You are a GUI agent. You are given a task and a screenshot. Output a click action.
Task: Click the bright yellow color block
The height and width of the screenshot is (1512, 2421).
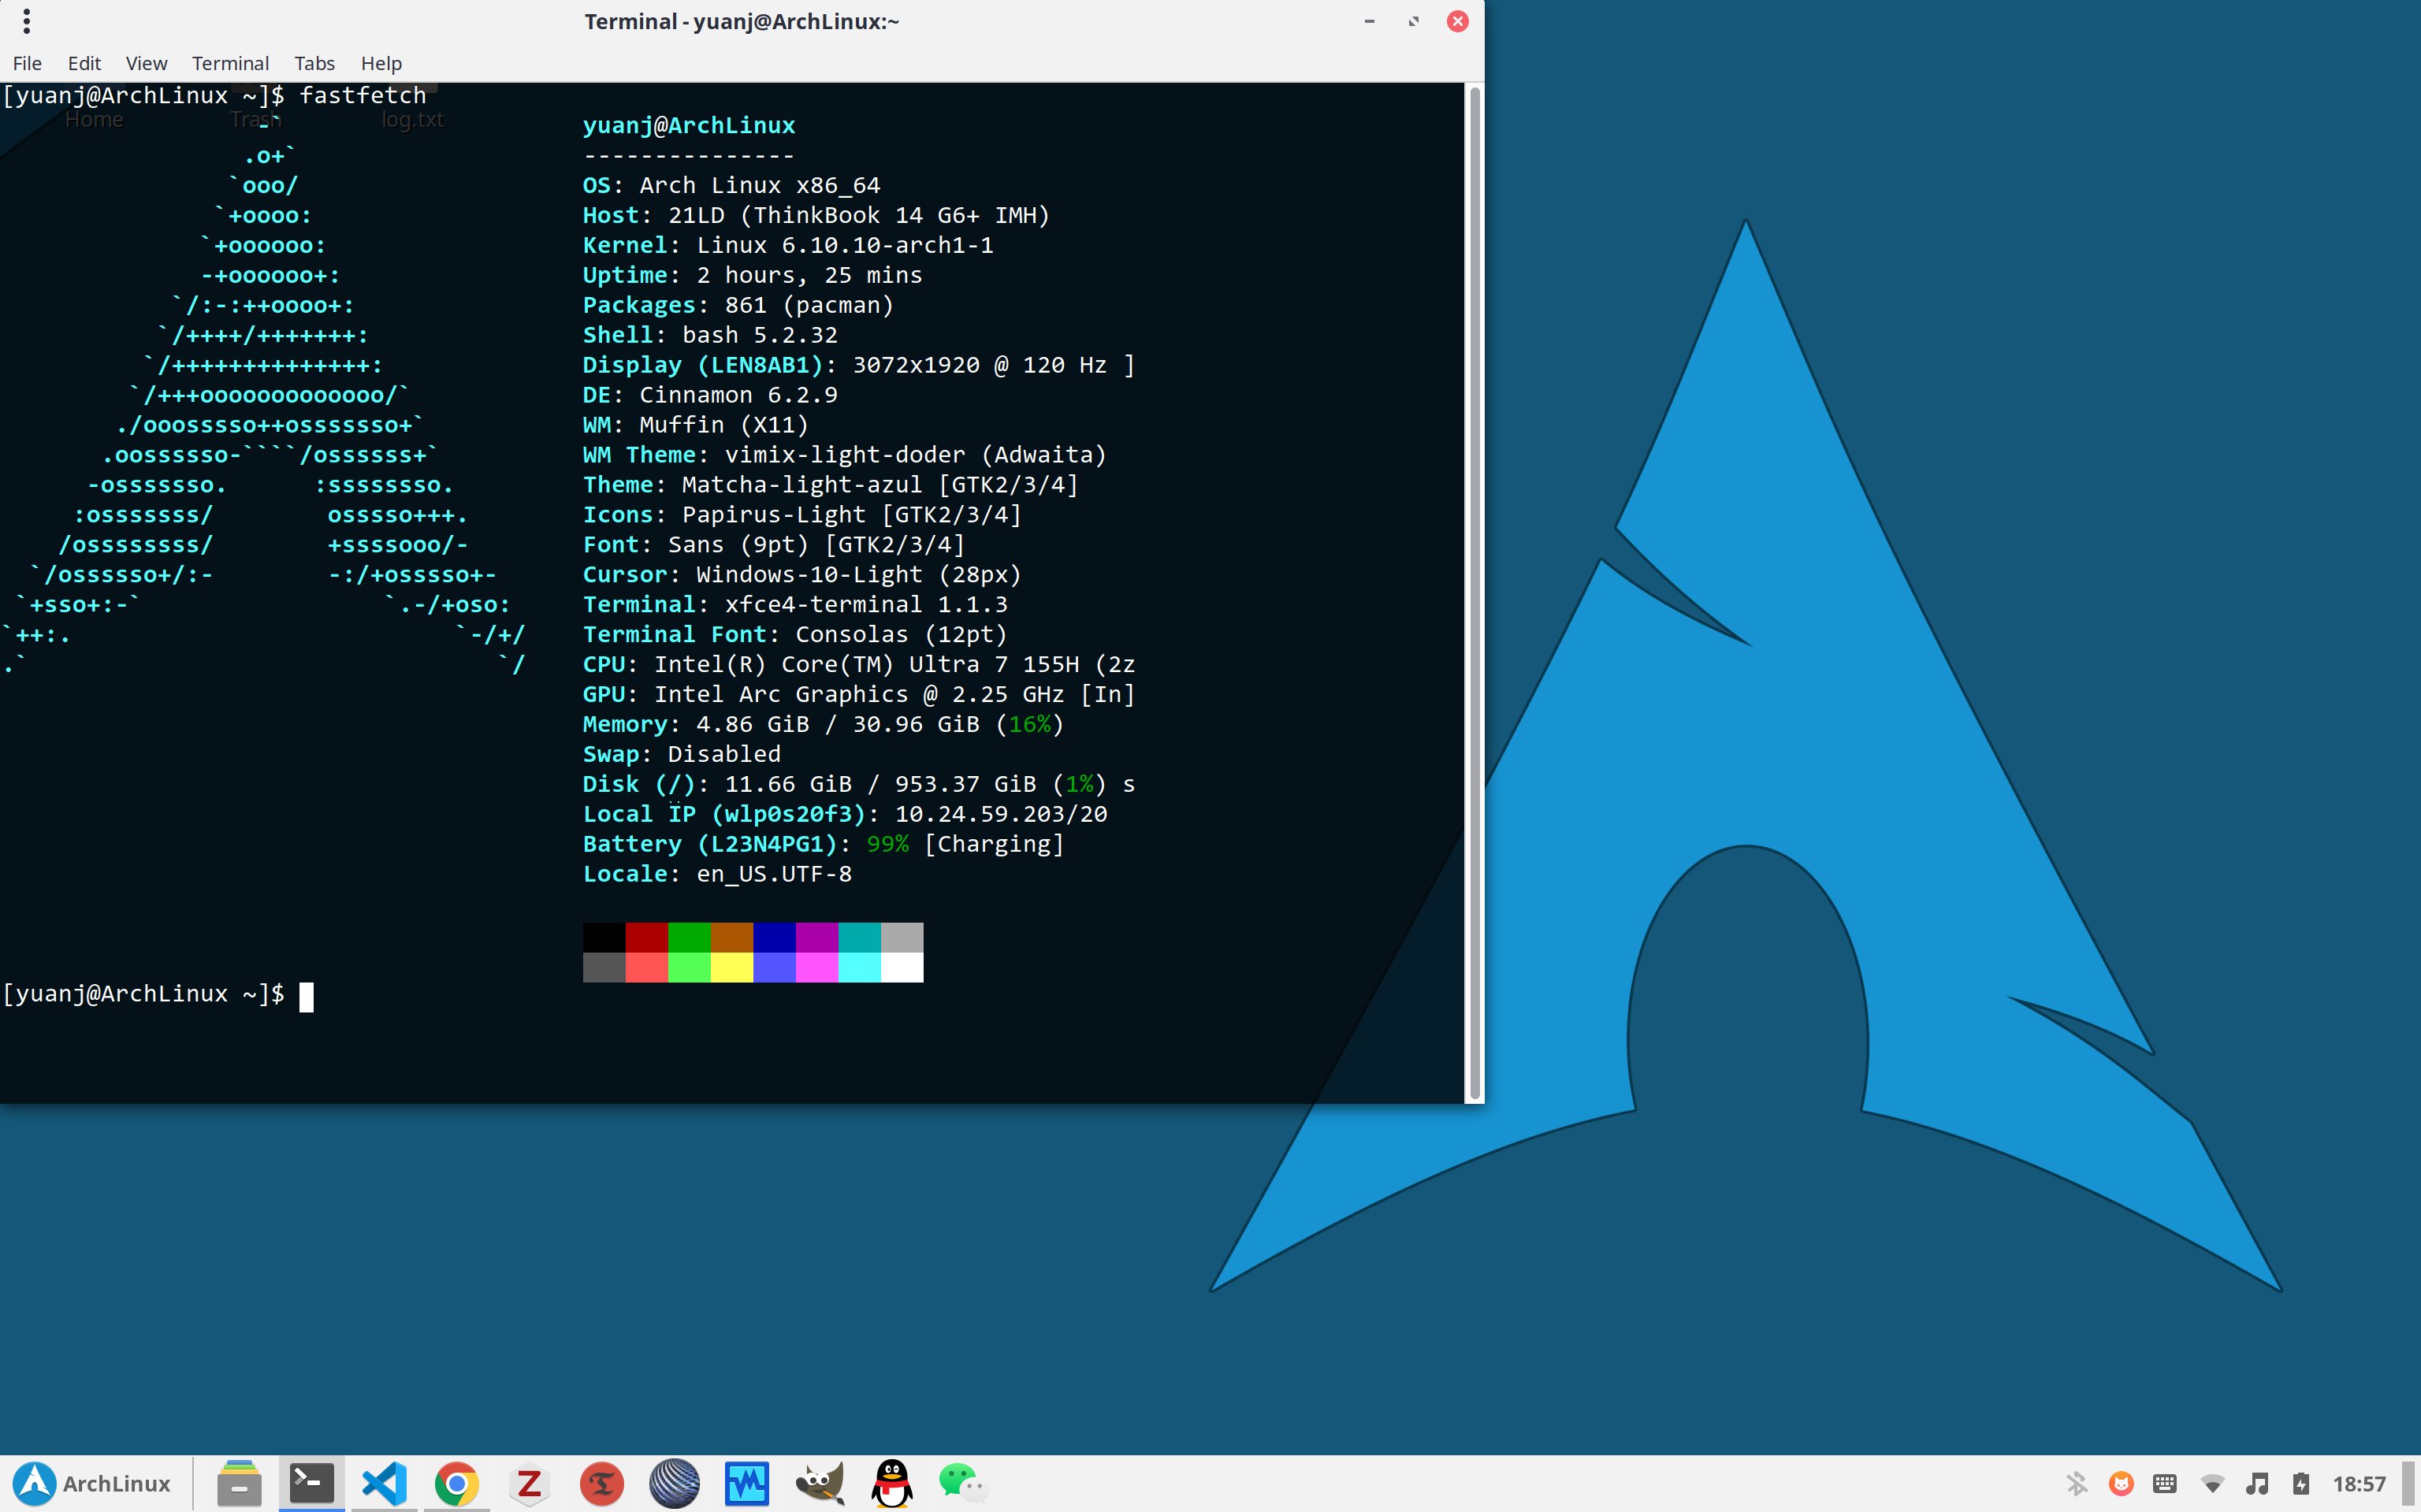[731, 967]
